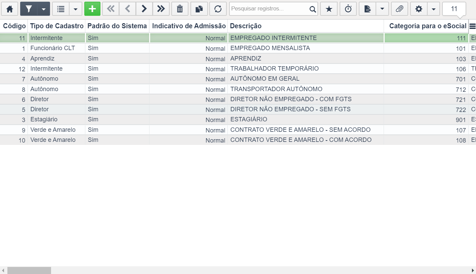Click the Estagiário type cell

click(x=57, y=119)
